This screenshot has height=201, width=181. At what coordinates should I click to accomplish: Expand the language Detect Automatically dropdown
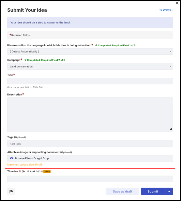tap(90, 51)
